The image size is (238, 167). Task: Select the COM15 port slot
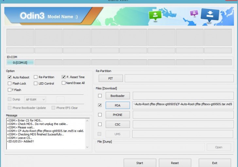pyautogui.click(x=20, y=62)
